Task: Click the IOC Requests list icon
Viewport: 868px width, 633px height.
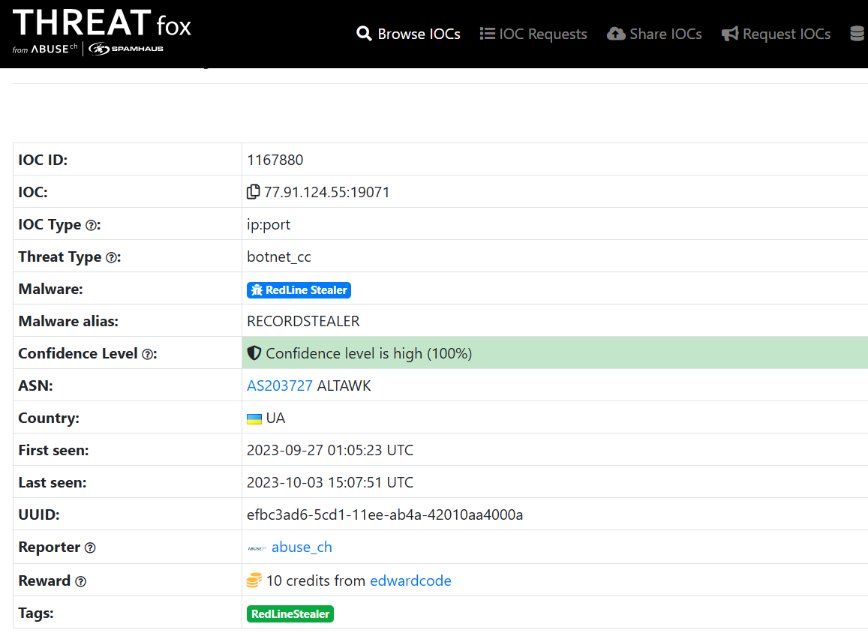Action: click(487, 34)
